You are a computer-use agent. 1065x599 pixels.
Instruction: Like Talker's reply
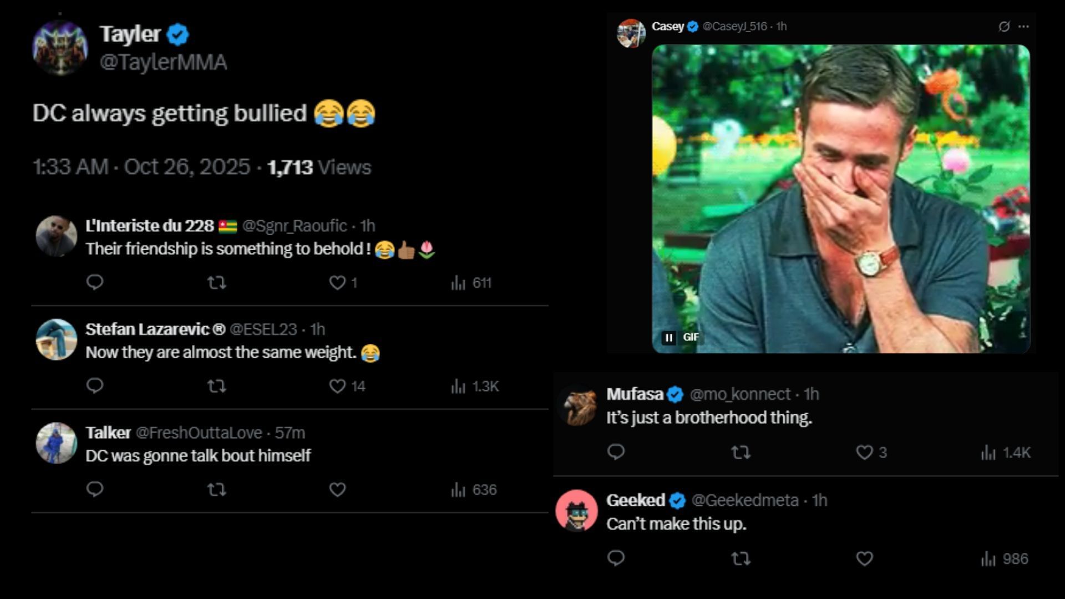click(337, 490)
